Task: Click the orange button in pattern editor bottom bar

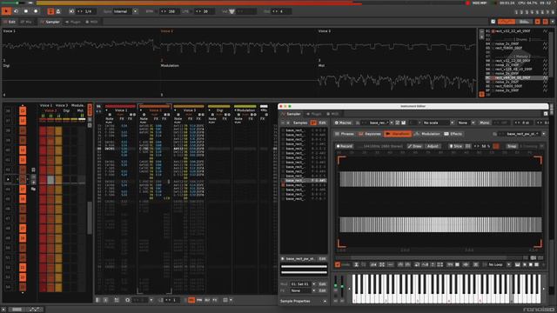Action: [x=191, y=300]
